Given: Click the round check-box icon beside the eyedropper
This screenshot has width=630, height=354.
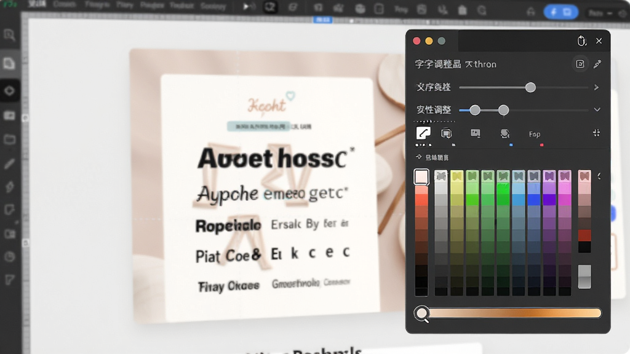Looking at the screenshot, I should [x=580, y=64].
